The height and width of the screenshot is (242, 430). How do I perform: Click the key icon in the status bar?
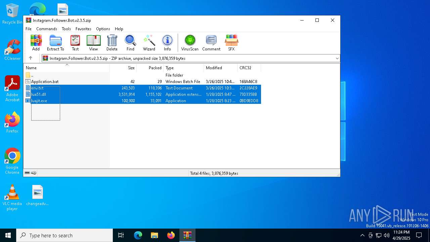coord(34,173)
